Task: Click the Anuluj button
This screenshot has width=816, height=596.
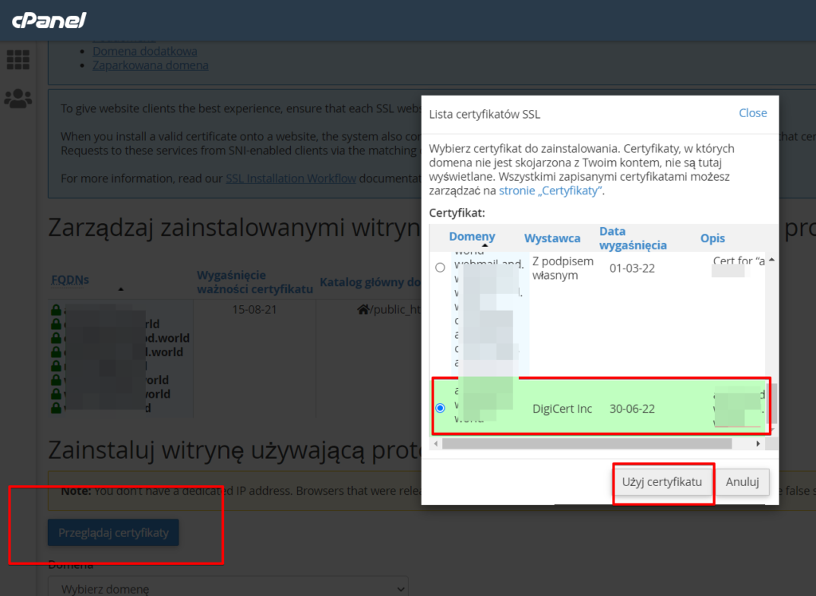Action: coord(742,482)
